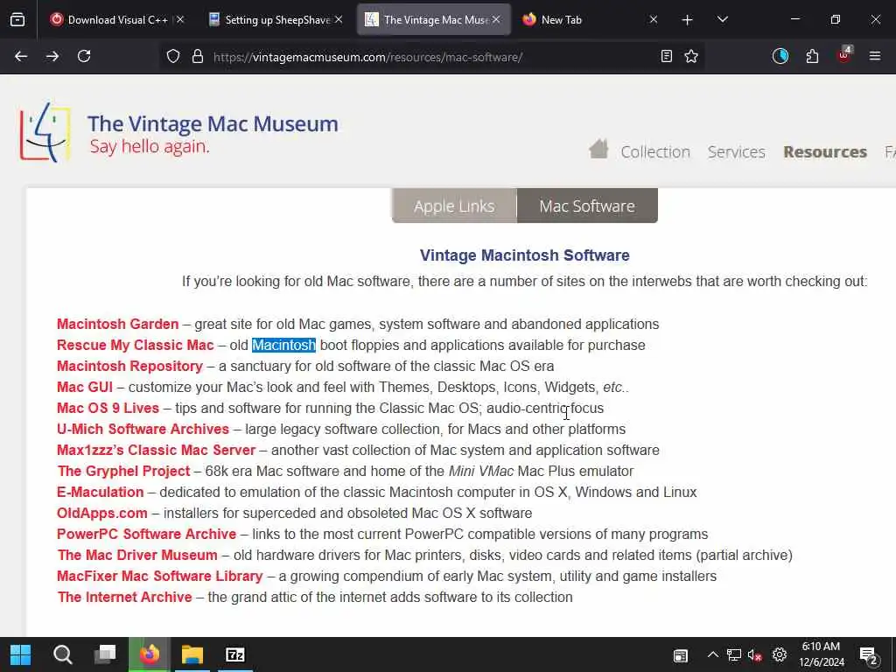The image size is (896, 672).
Task: Open the E-Maculation link
Action: pyautogui.click(x=100, y=492)
